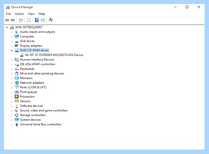Screen dimensions: 209x154
Task: Click the Keyboards category icon
Action: 16,69
